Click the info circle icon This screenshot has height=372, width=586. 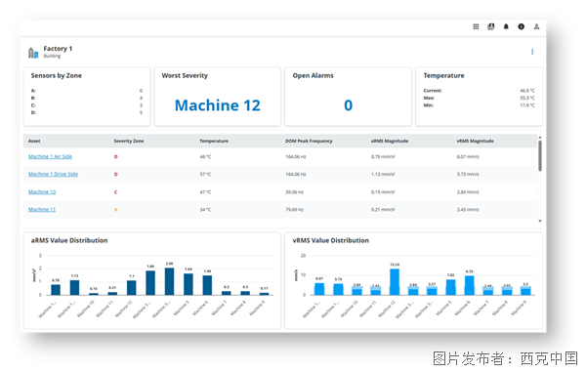(521, 26)
